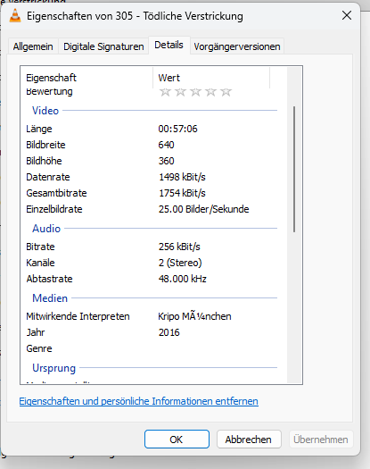This screenshot has height=469, width=370.
Task: Open Eigenschaften und persönliche Informationen entfernen link
Action: point(138,401)
